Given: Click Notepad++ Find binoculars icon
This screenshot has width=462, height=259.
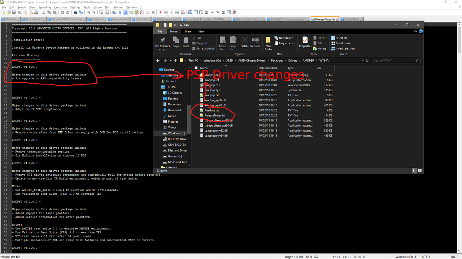Looking at the screenshot, I should click(75, 12).
